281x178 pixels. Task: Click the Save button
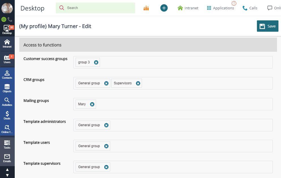[268, 26]
